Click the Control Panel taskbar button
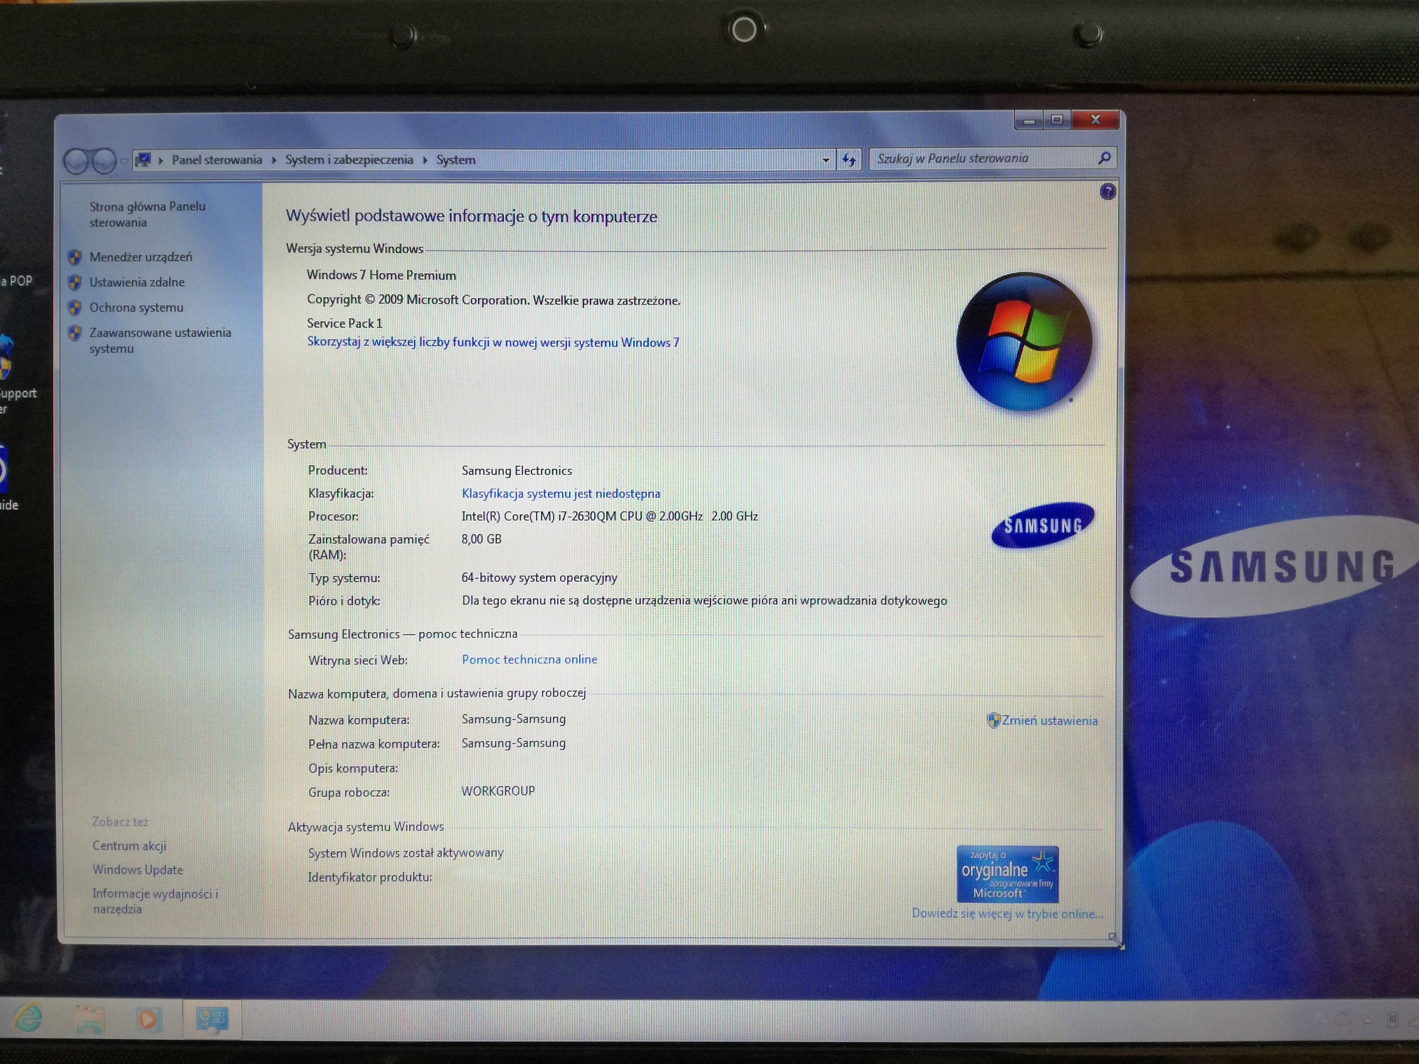 [x=212, y=1019]
